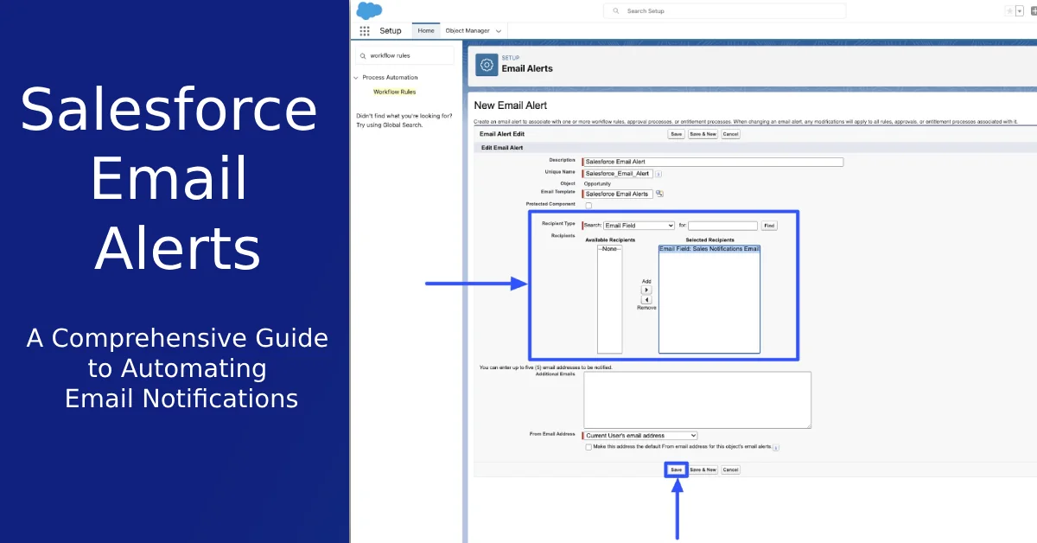Click the Setup app name label
This screenshot has height=543, width=1037.
tap(391, 31)
